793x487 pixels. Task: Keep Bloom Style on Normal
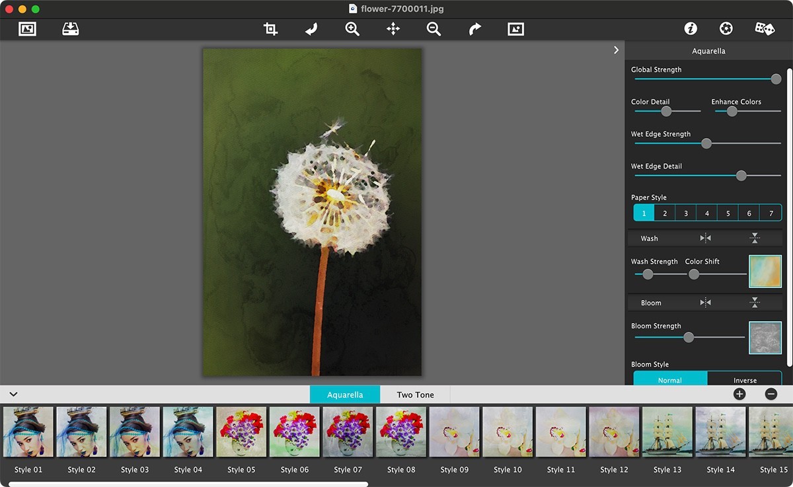coord(669,380)
